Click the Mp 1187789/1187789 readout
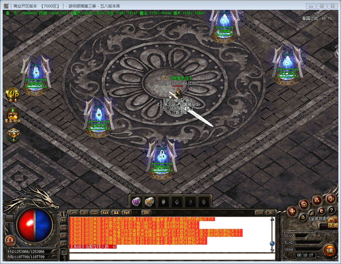This screenshot has width=341, height=264. point(26,256)
